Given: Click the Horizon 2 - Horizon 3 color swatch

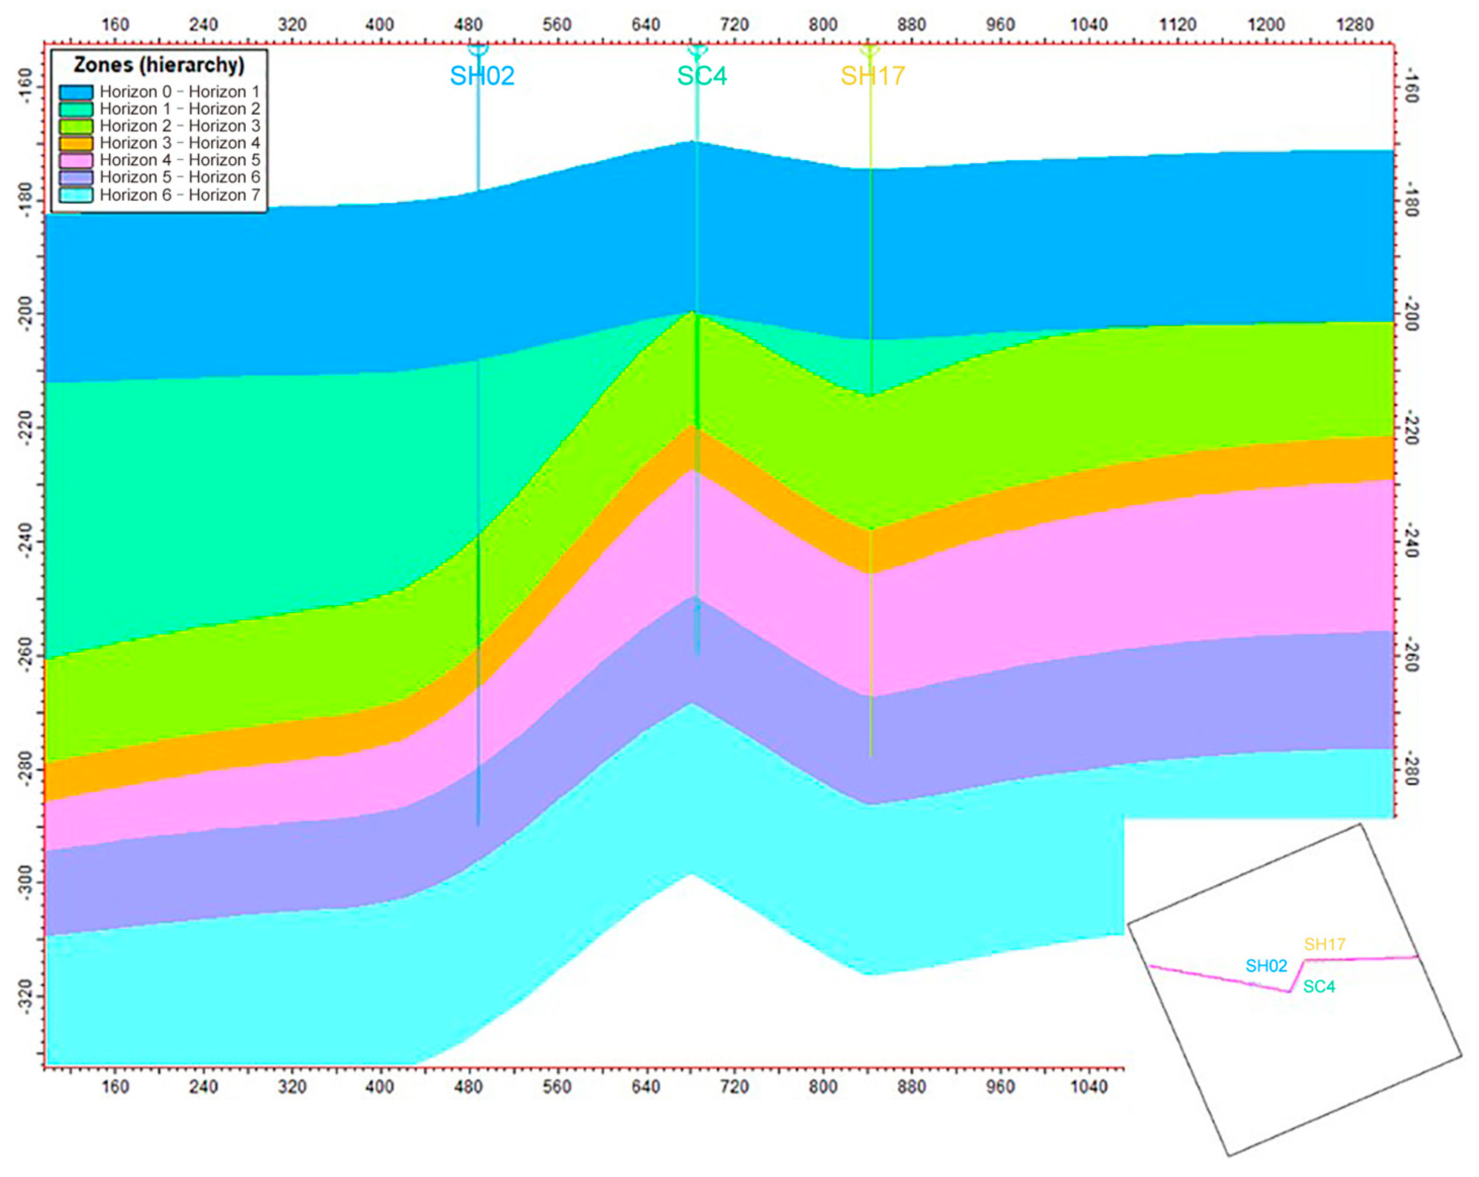Looking at the screenshot, I should point(76,126).
